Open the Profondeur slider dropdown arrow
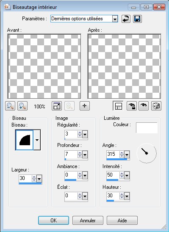169x232 pixels. point(85,155)
